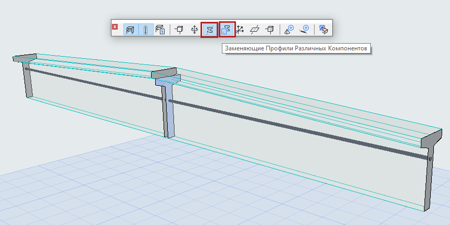Click the pyramid with plus sign icon
This screenshot has height=225, width=450.
pos(289,30)
